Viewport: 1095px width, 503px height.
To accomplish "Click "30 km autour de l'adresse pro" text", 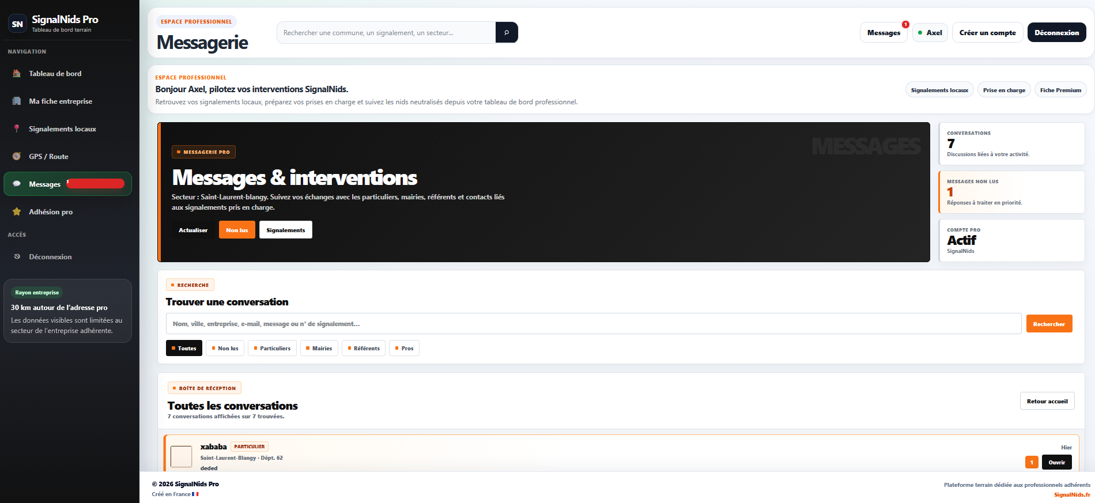I will (59, 308).
